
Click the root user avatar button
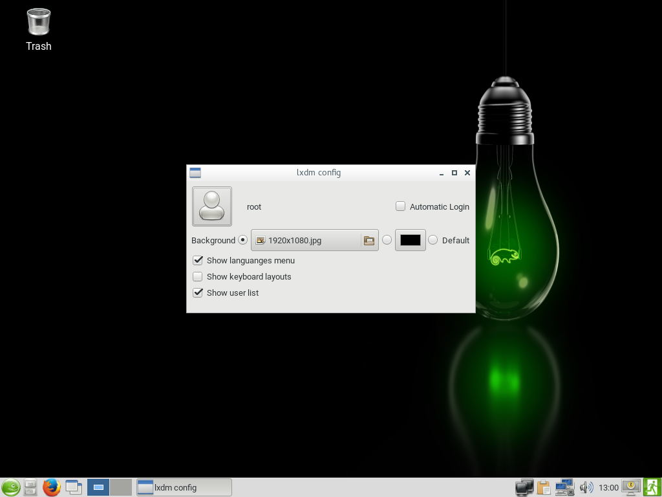[212, 206]
